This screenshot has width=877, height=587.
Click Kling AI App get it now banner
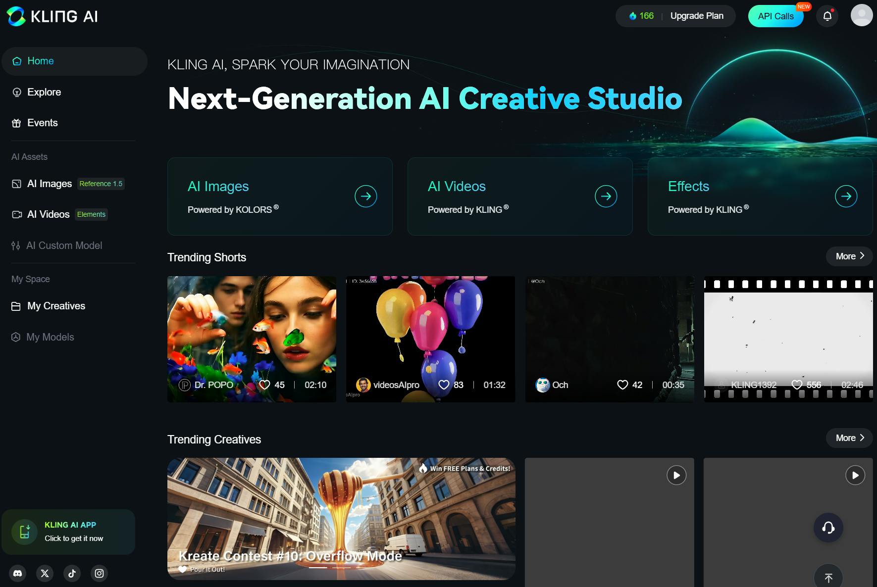(x=68, y=532)
